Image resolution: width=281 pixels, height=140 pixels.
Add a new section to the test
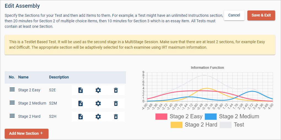click(x=26, y=133)
